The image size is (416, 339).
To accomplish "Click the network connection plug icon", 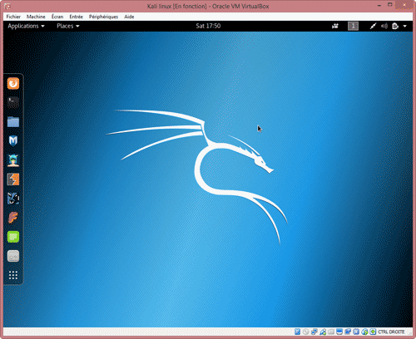I will (x=373, y=26).
